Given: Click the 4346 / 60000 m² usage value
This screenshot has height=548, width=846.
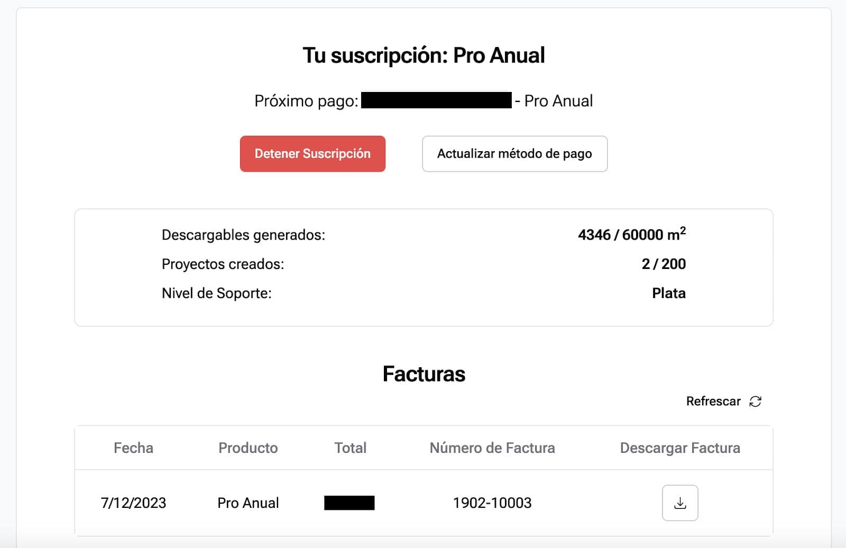Looking at the screenshot, I should pyautogui.click(x=631, y=235).
